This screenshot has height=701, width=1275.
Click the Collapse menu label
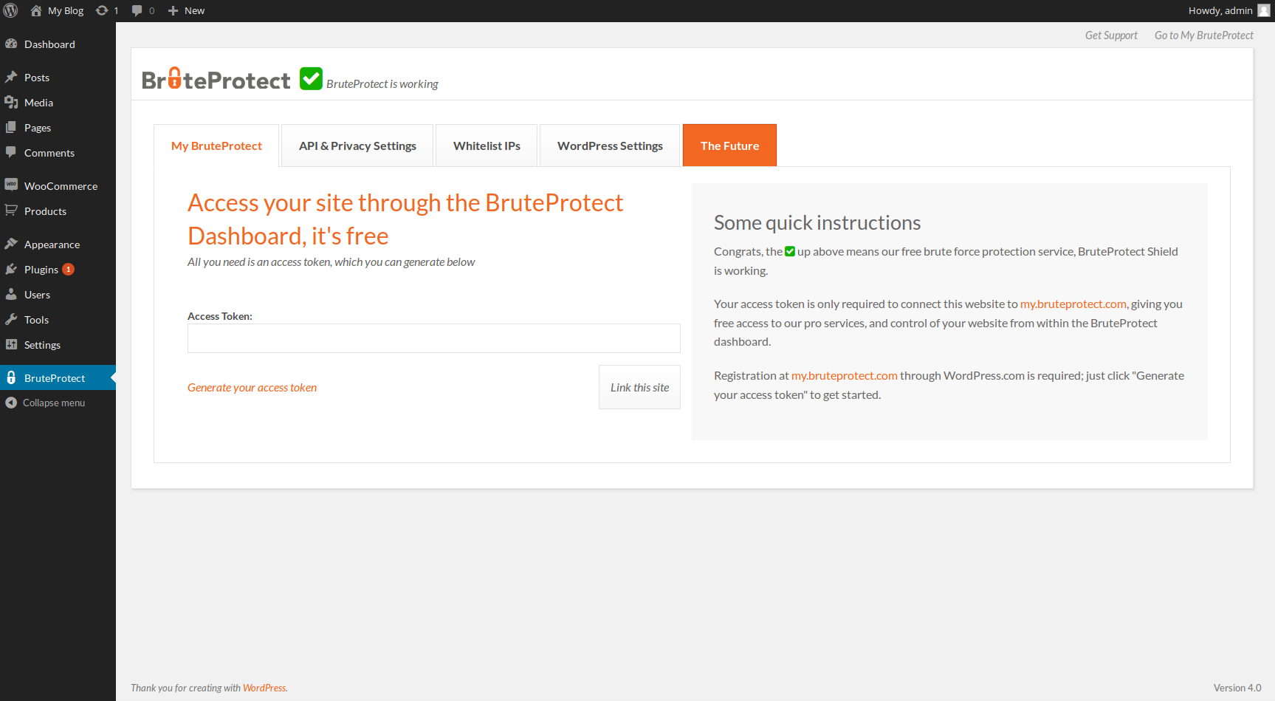click(x=54, y=403)
